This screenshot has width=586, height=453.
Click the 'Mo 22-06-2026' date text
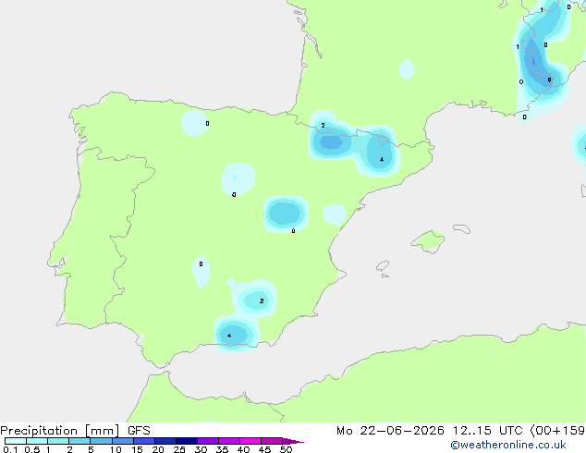(x=390, y=431)
